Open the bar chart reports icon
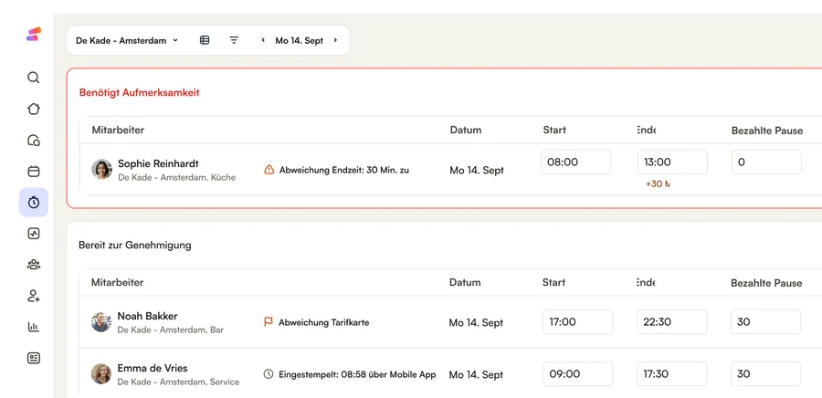The width and height of the screenshot is (822, 398). (34, 327)
